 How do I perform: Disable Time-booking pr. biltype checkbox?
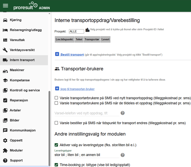pos(56,165)
